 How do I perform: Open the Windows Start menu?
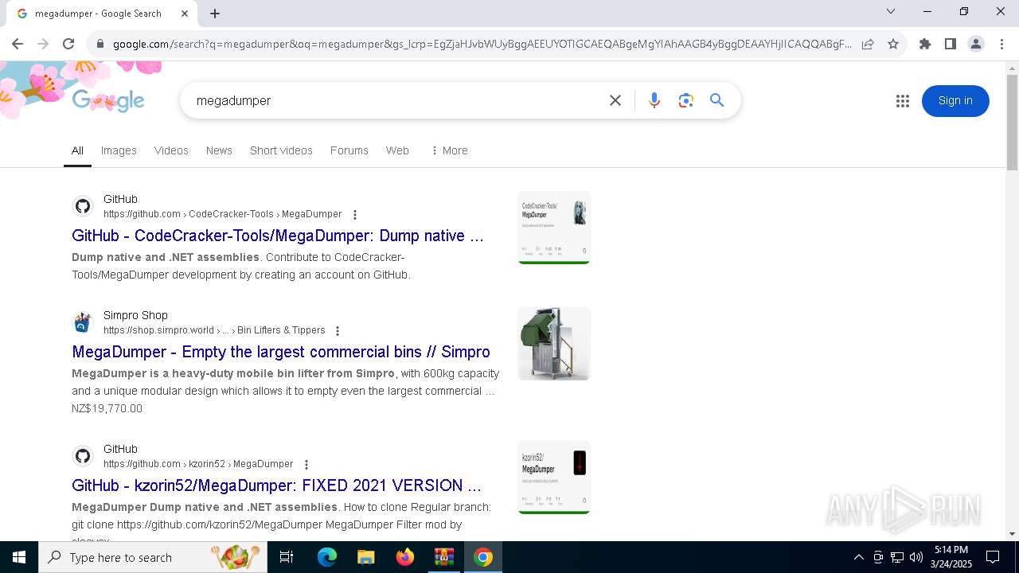pyautogui.click(x=19, y=557)
